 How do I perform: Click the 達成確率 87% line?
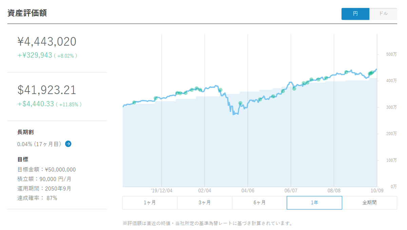[x=37, y=198]
